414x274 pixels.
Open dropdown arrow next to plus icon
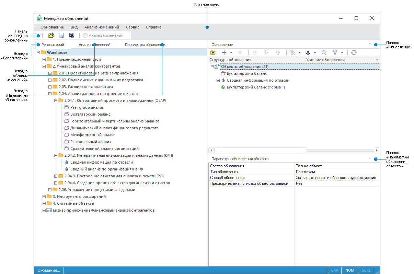[231, 53]
